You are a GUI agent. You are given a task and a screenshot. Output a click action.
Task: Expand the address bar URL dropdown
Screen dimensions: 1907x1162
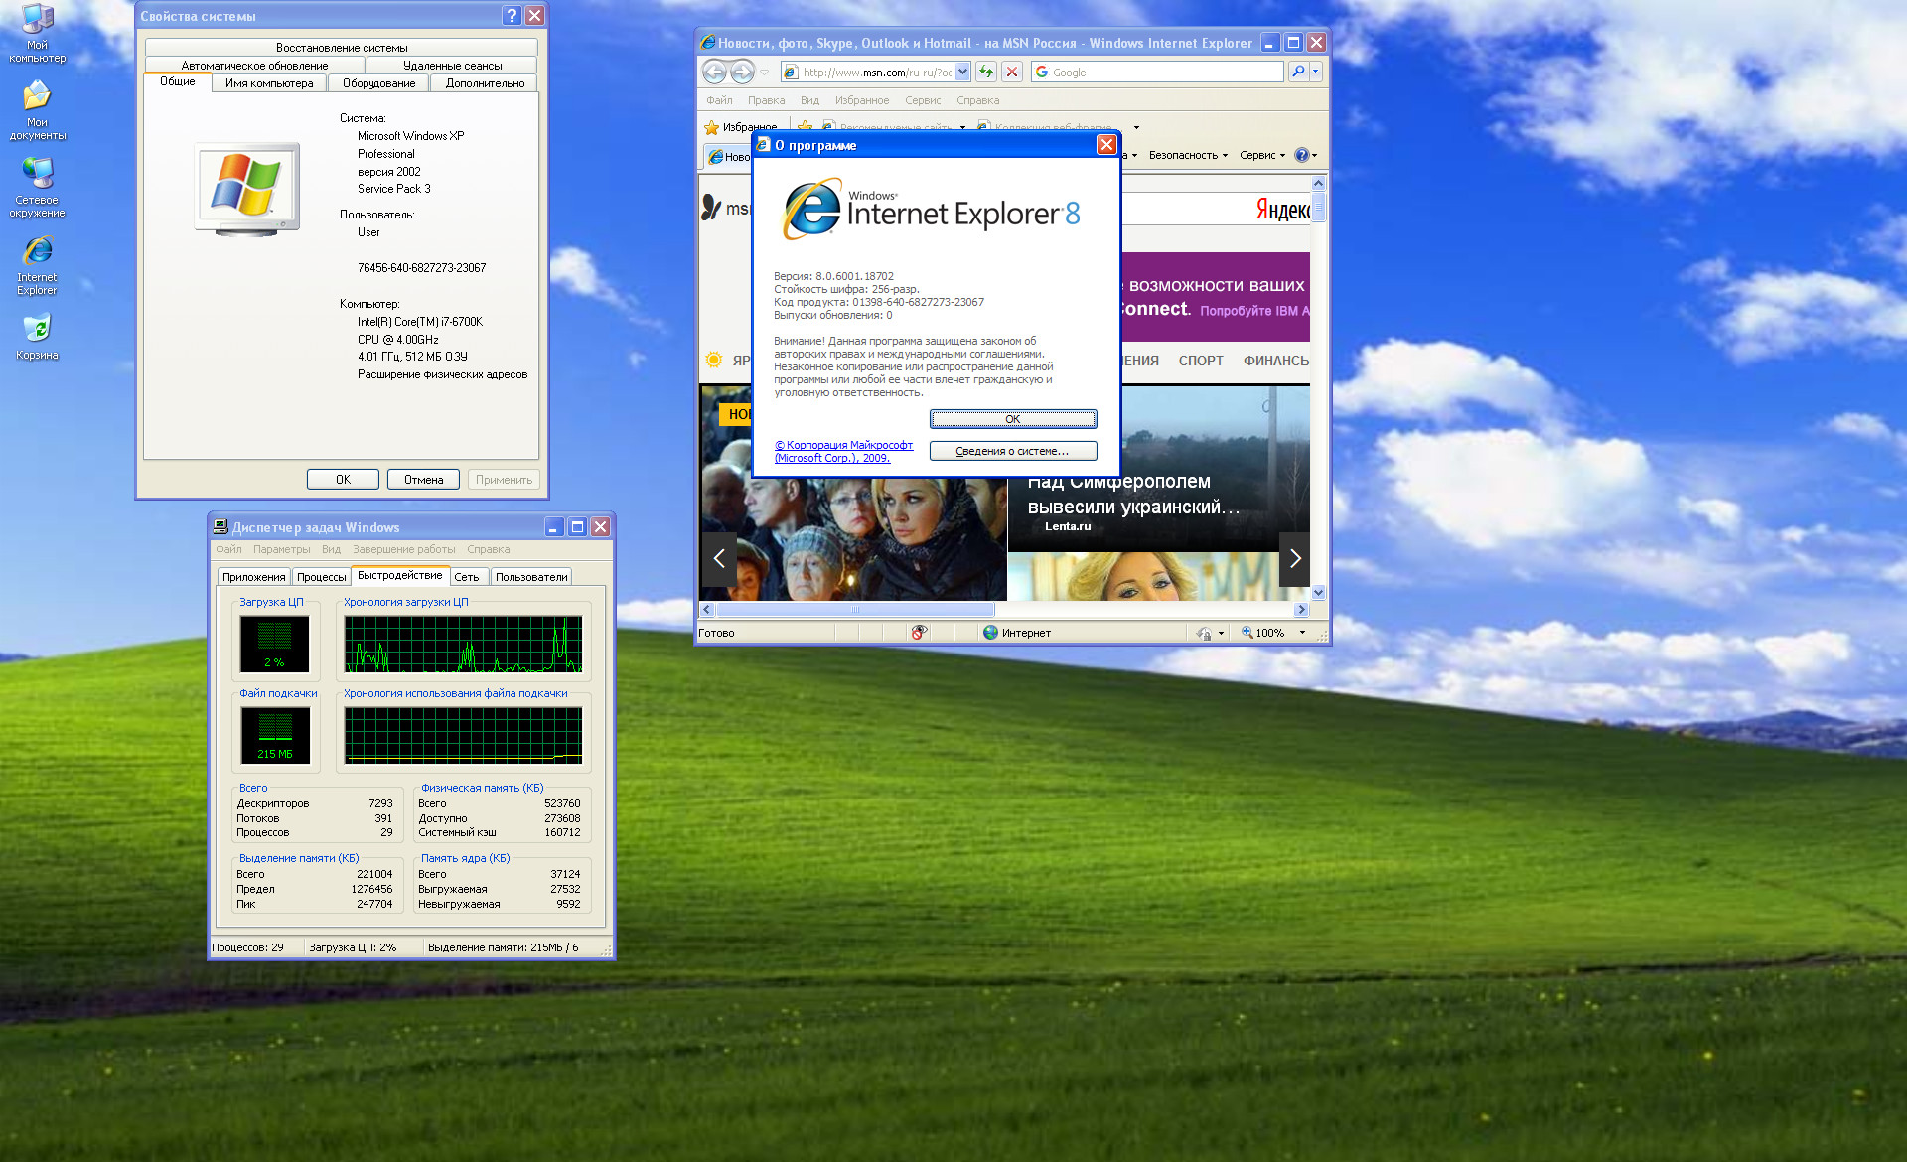pyautogui.click(x=962, y=72)
